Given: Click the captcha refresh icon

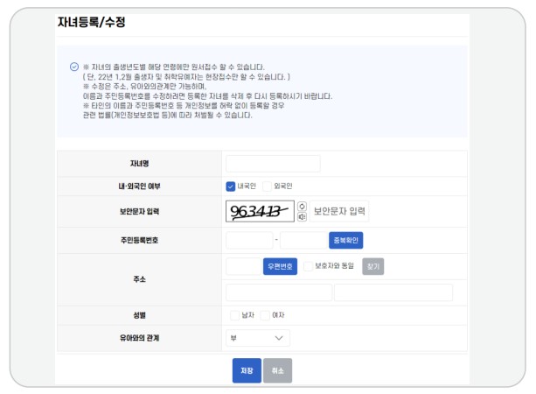Looking at the screenshot, I should pyautogui.click(x=302, y=206).
